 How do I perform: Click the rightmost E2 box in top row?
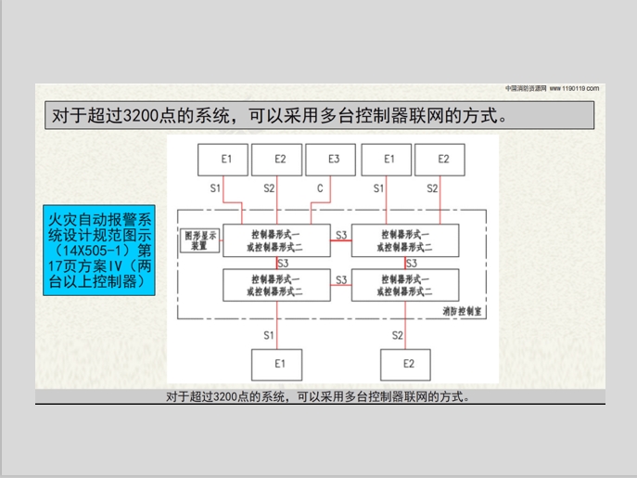[x=443, y=159]
